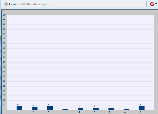The width and height of the screenshot is (158, 114).
Task: Click the bar for category 7
Action: tap(111, 109)
